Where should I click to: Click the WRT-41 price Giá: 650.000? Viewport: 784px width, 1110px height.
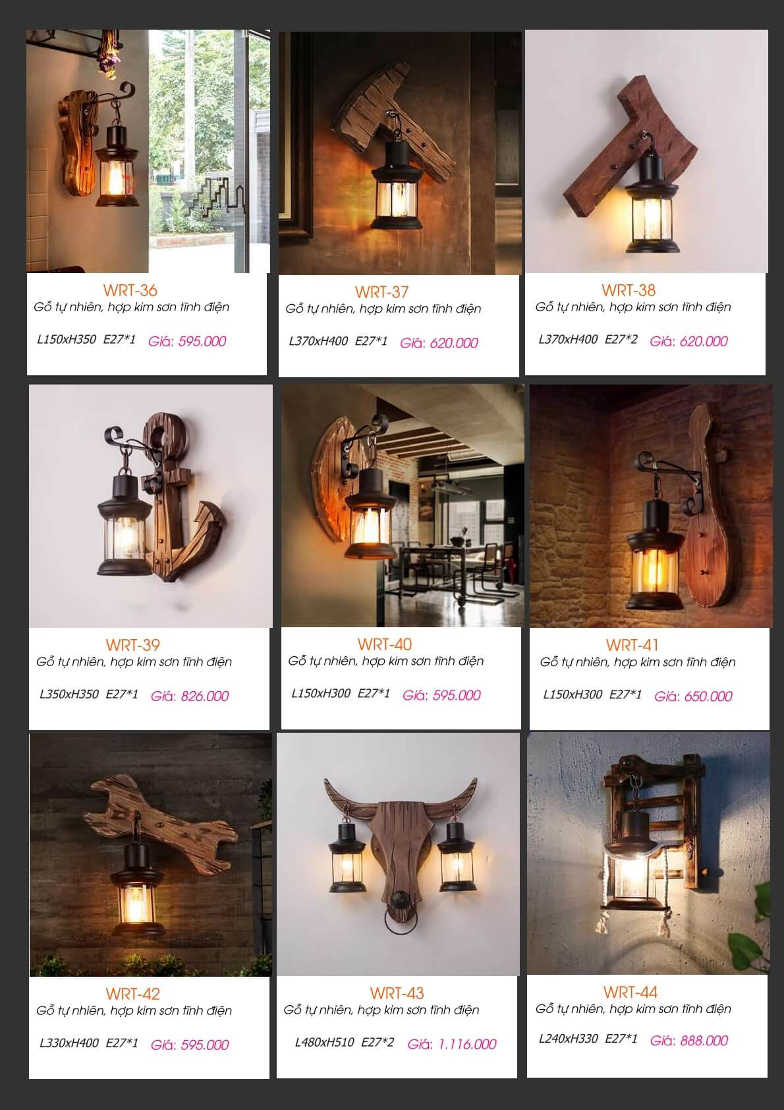(x=694, y=696)
